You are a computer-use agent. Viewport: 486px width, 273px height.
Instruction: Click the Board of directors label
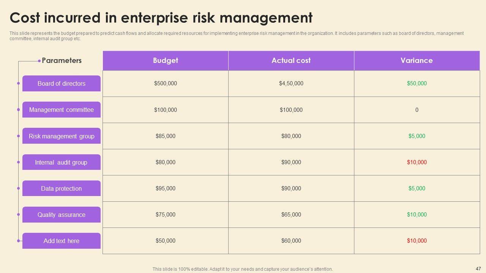point(62,83)
